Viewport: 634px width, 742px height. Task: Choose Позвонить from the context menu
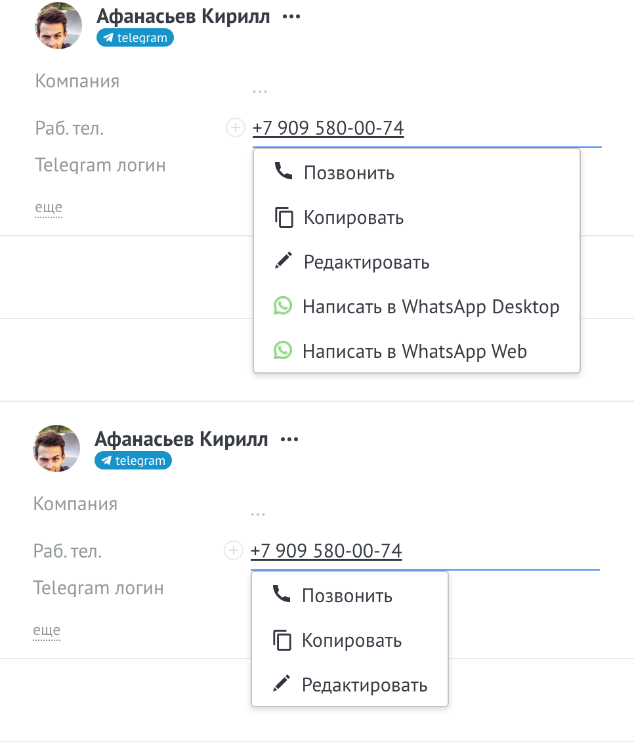click(x=349, y=173)
